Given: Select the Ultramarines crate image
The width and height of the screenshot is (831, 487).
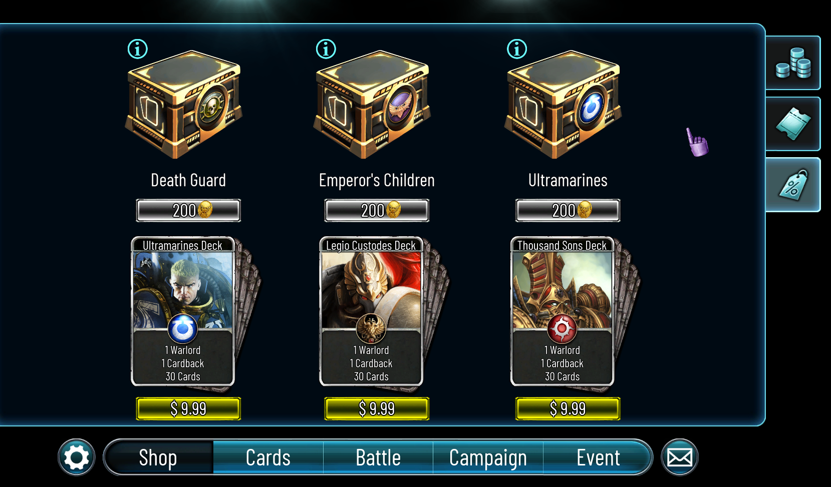Looking at the screenshot, I should 563,105.
